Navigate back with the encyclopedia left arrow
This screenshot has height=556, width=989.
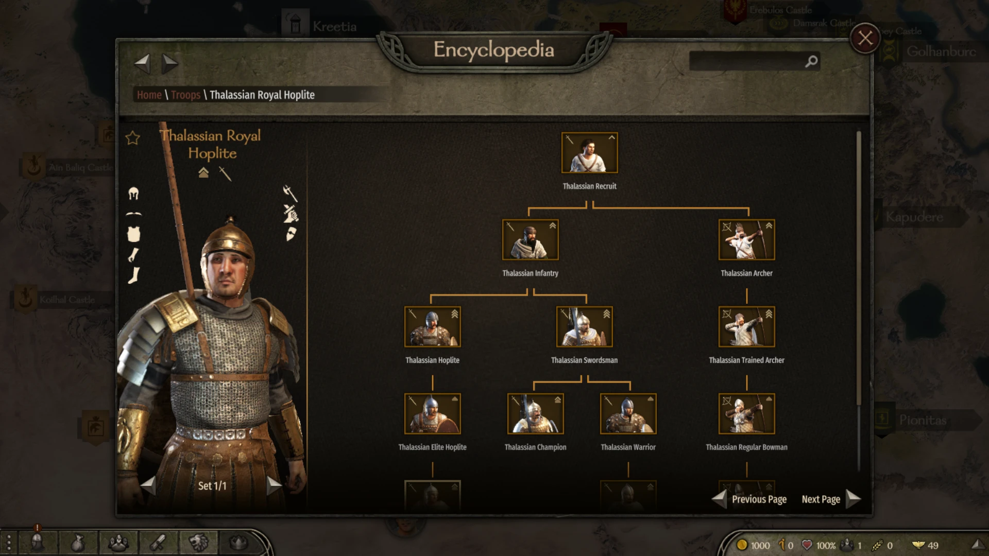pos(142,64)
